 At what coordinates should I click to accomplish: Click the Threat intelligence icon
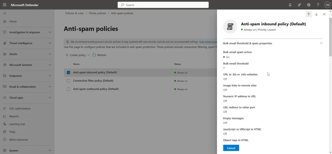pos(5,43)
